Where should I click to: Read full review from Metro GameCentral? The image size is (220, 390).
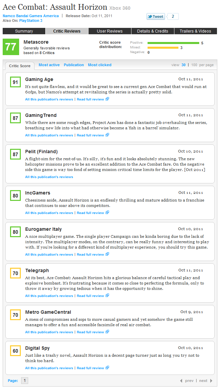pos(91,332)
